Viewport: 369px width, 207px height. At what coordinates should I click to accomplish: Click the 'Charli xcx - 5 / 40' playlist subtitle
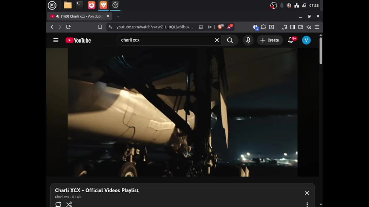click(x=68, y=197)
